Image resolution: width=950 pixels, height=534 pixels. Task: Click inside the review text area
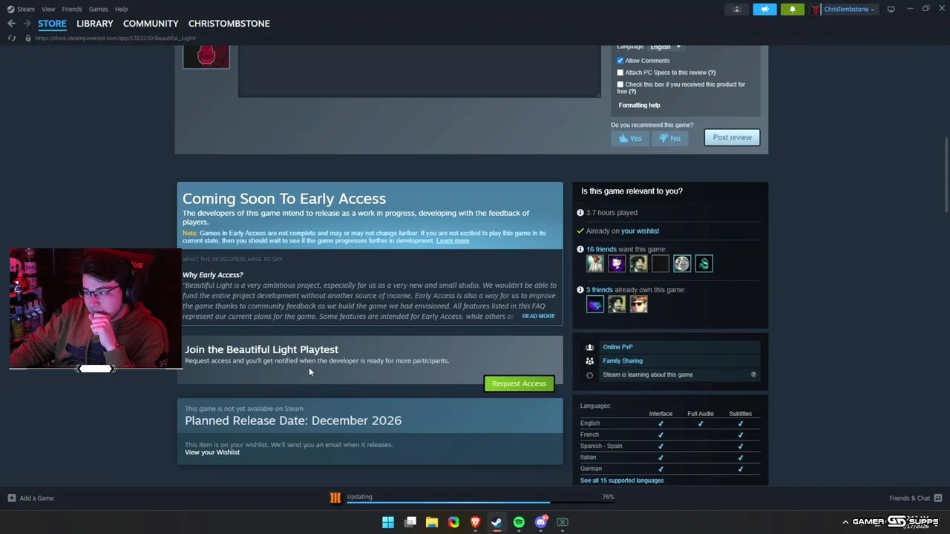click(419, 70)
